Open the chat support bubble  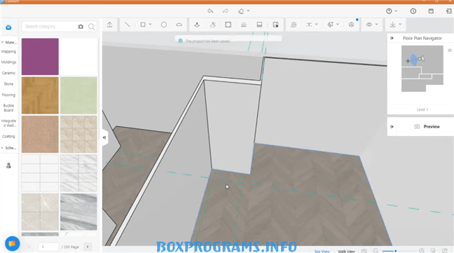tap(12, 243)
